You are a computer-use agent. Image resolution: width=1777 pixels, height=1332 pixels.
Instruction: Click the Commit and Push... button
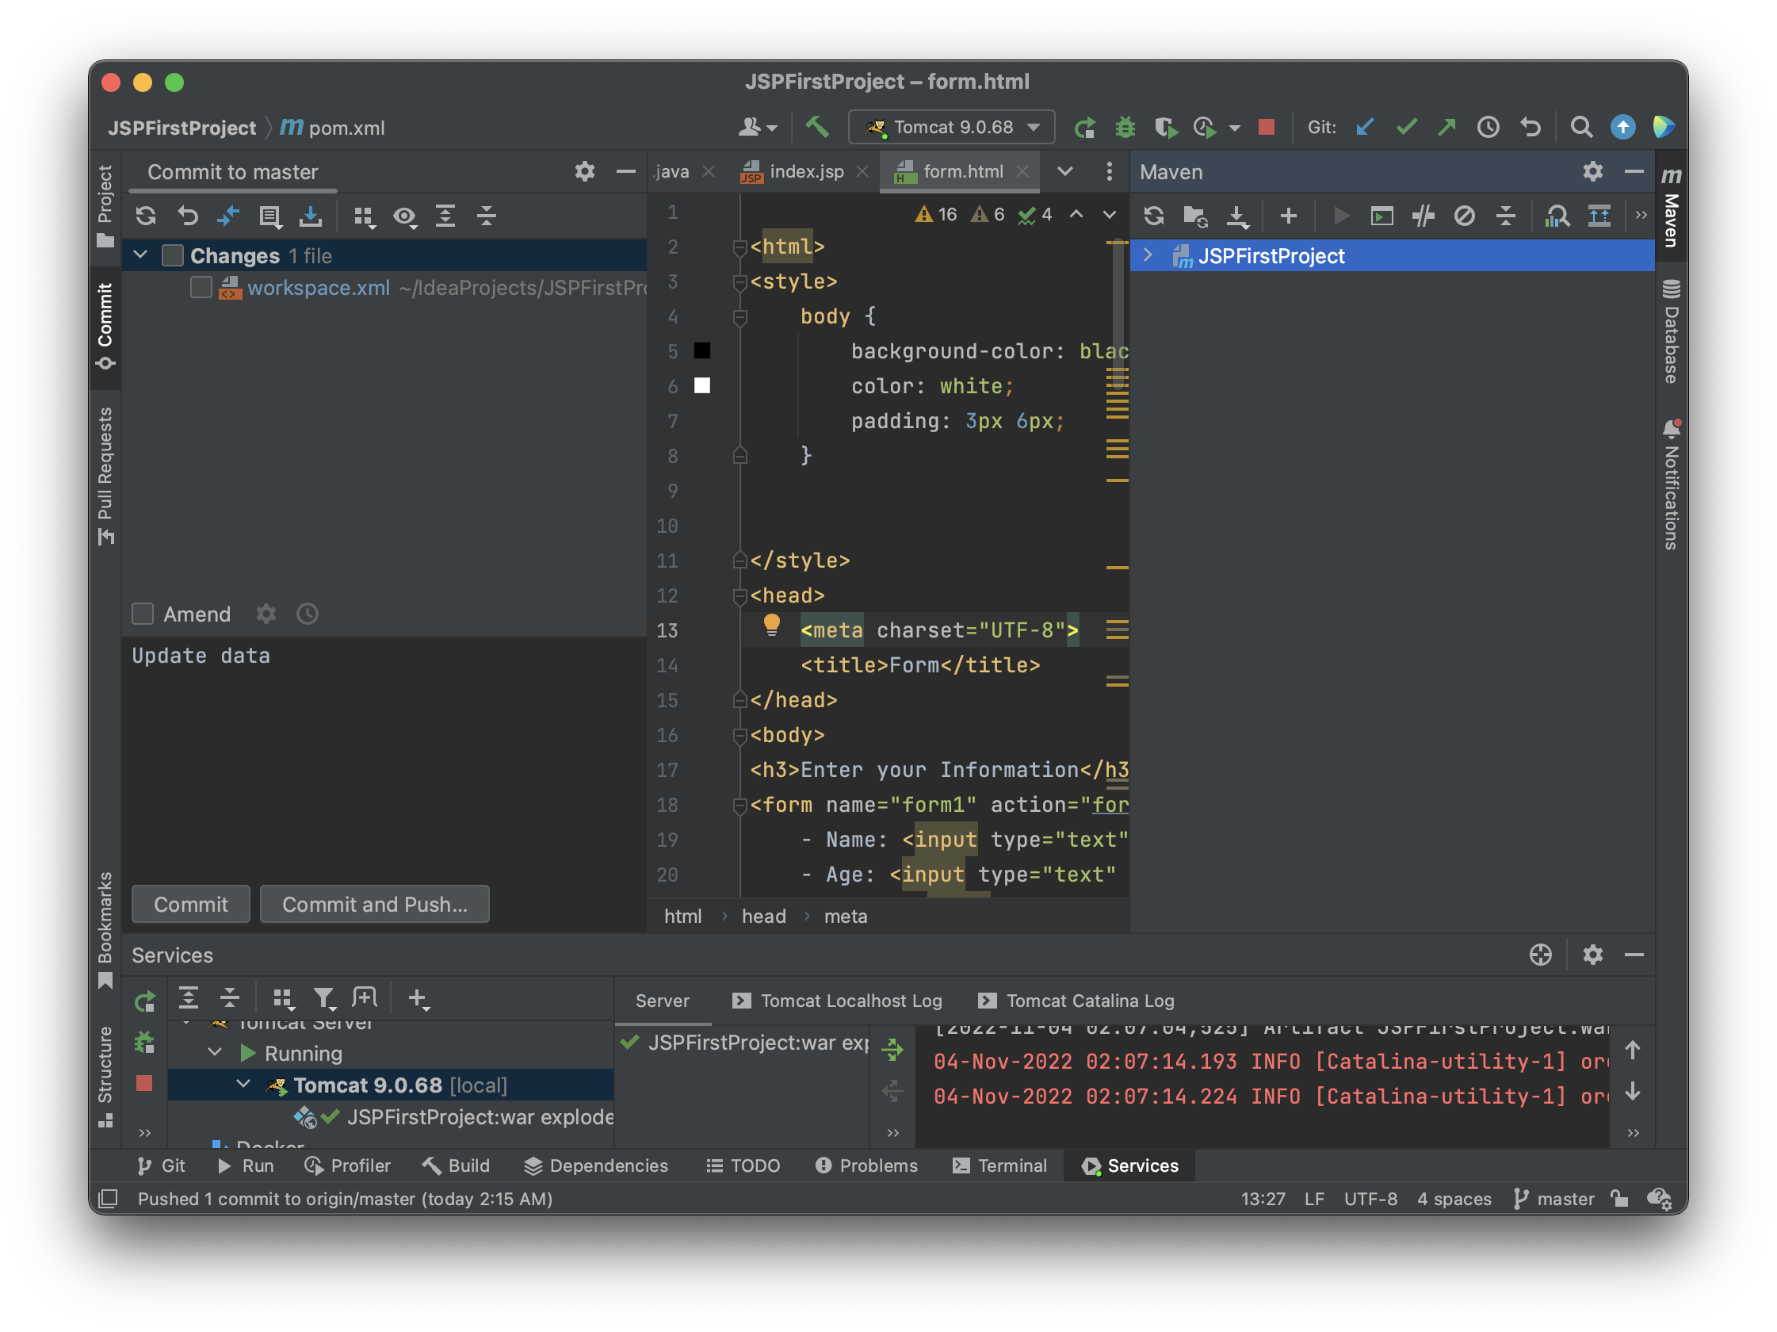(x=374, y=905)
